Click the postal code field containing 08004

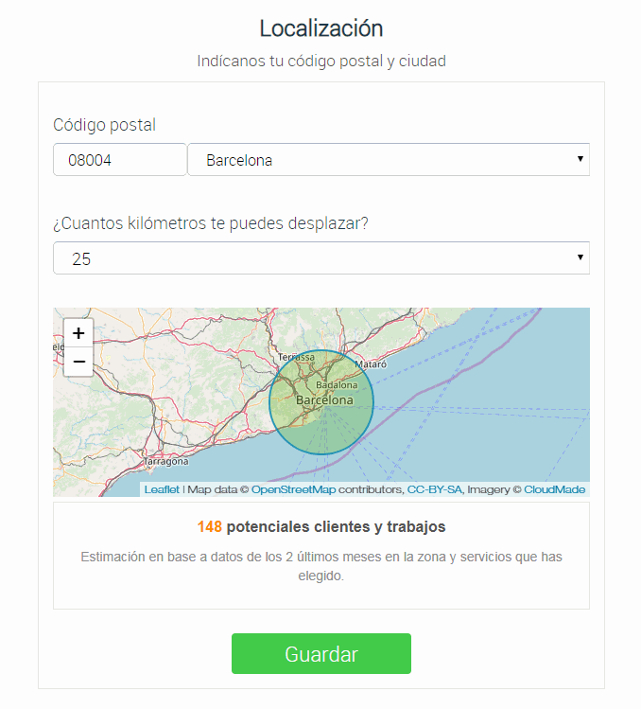pos(119,160)
